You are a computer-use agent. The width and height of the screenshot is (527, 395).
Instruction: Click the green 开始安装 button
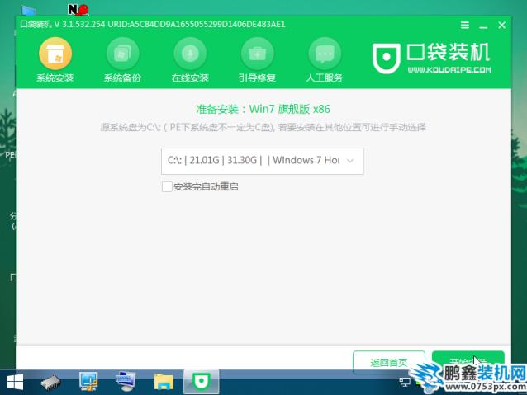[468, 360]
